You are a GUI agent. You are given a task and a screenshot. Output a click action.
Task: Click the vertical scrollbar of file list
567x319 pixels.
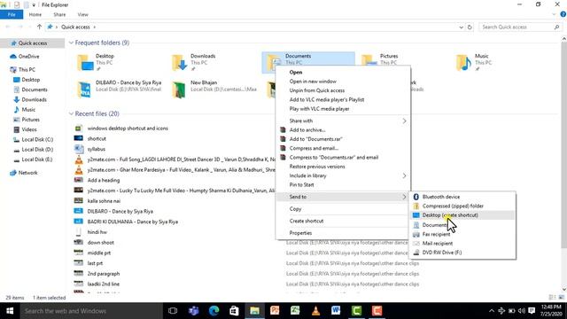pyautogui.click(x=563, y=144)
